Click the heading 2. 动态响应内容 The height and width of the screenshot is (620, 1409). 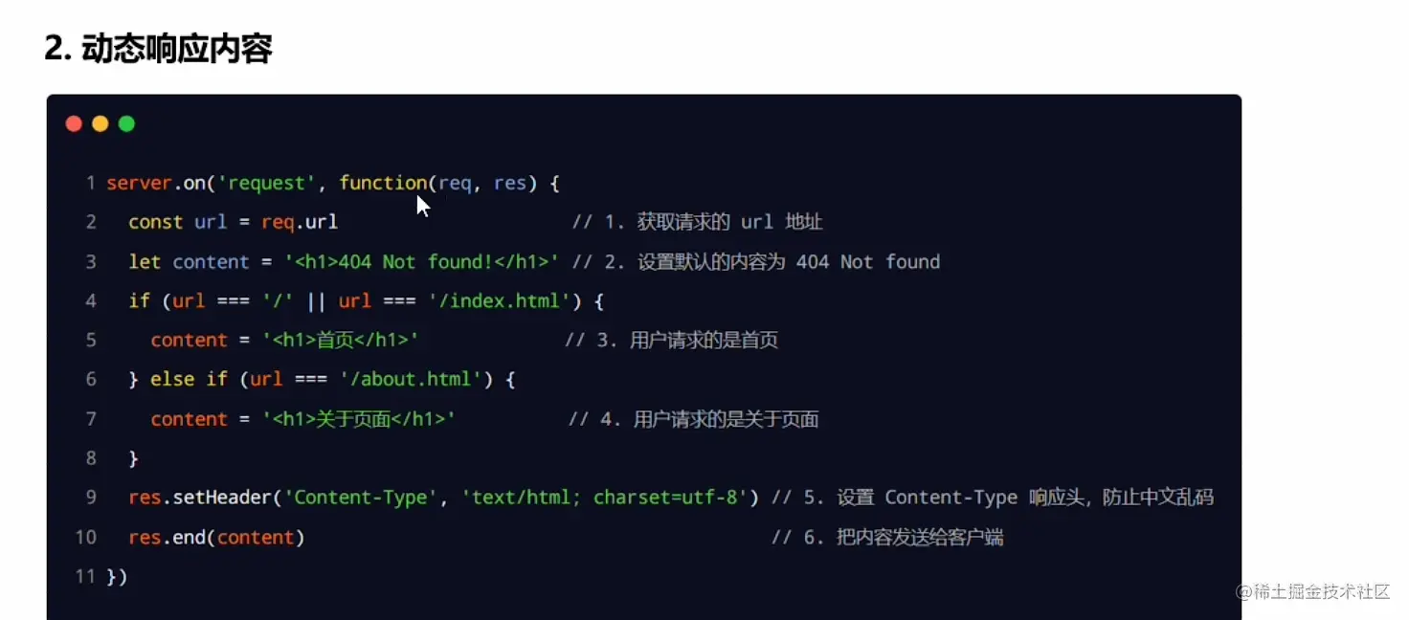[x=158, y=49]
